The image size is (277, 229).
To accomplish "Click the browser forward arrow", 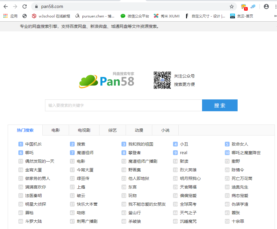I will pyautogui.click(x=15, y=7).
